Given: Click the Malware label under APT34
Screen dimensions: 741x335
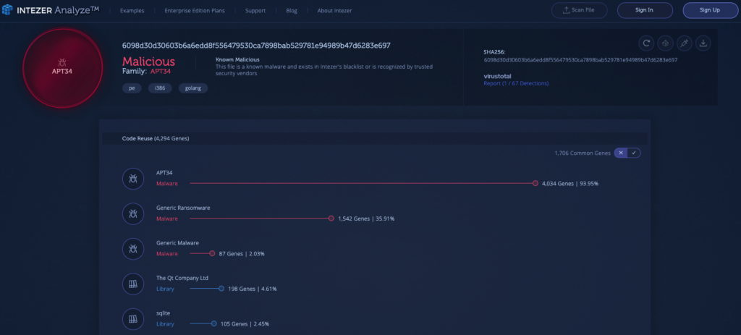Looking at the screenshot, I should click(x=167, y=183).
